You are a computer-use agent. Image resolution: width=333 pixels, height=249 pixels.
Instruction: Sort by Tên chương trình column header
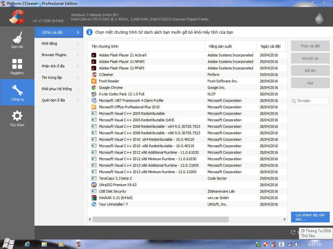pyautogui.click(x=146, y=46)
